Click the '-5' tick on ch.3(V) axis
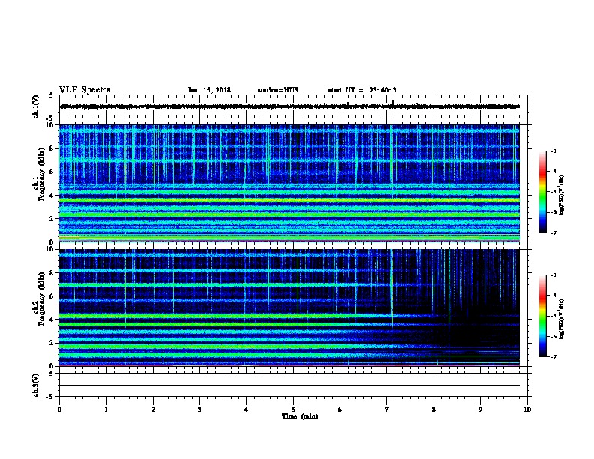594x459 pixels. coord(50,397)
